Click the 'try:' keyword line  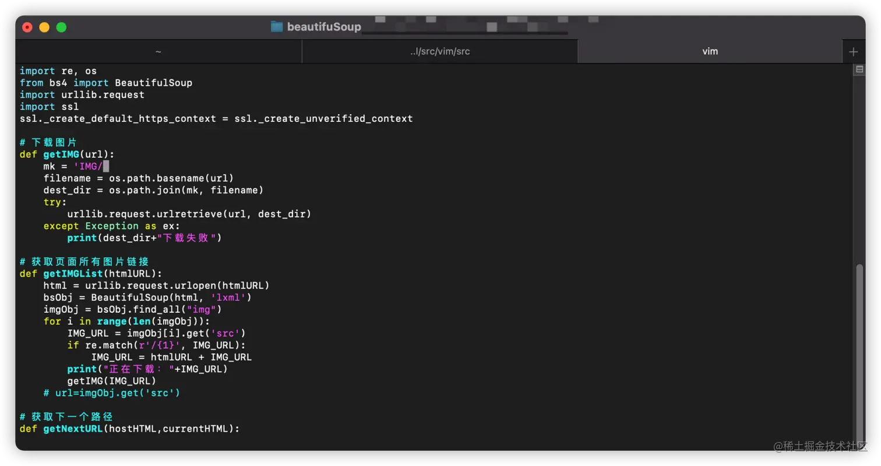click(x=55, y=202)
